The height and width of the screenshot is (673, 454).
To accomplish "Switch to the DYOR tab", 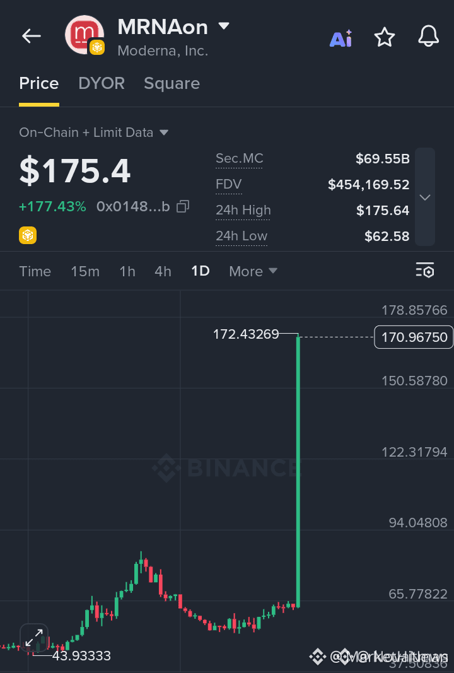I will [102, 83].
